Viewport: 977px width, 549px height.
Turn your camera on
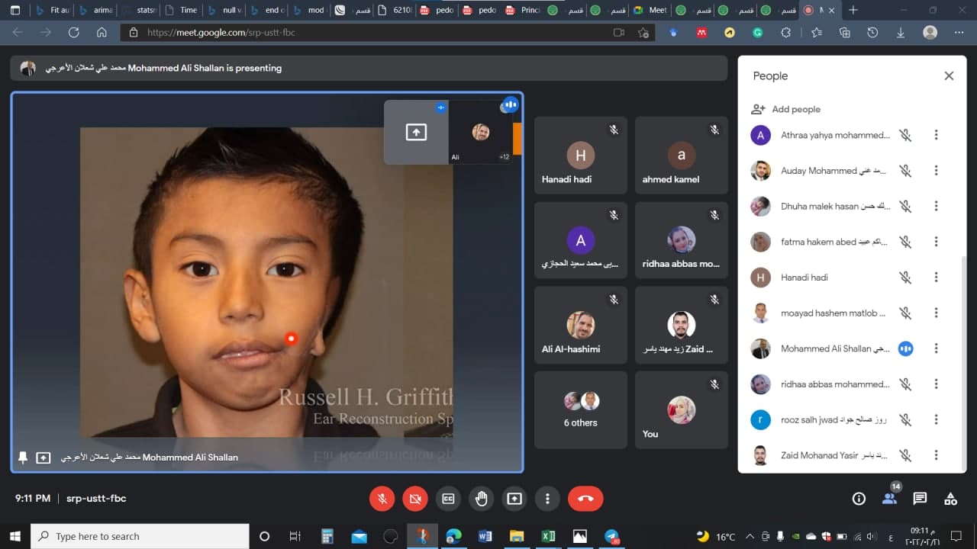415,499
